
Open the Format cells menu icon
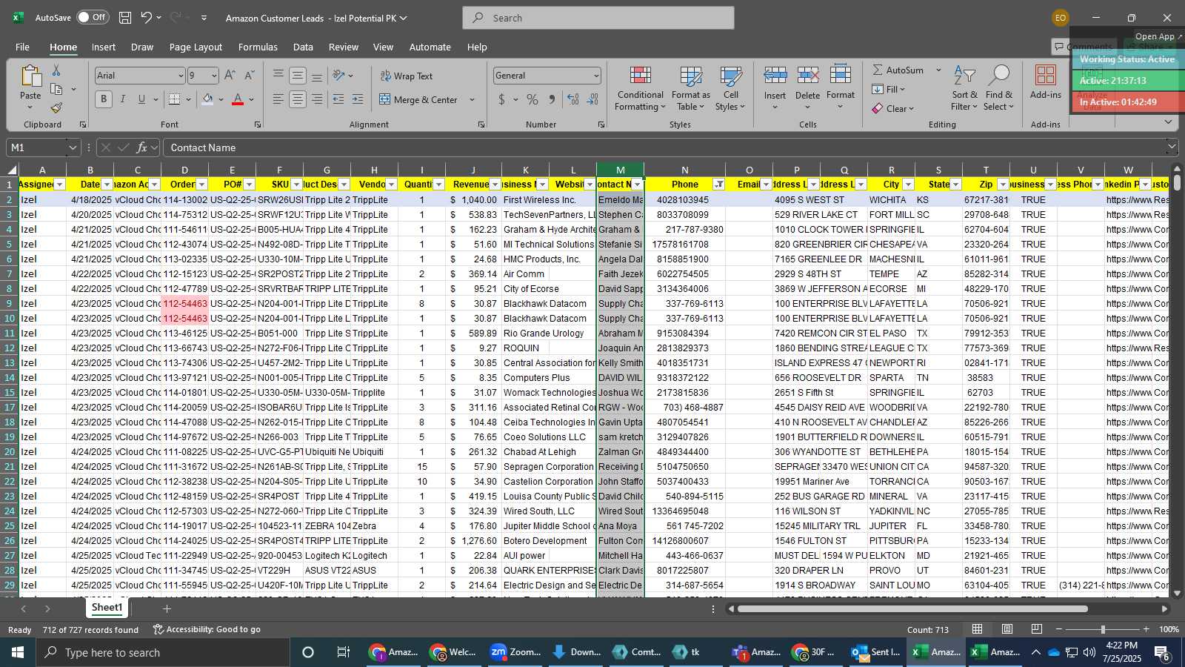[x=841, y=75]
